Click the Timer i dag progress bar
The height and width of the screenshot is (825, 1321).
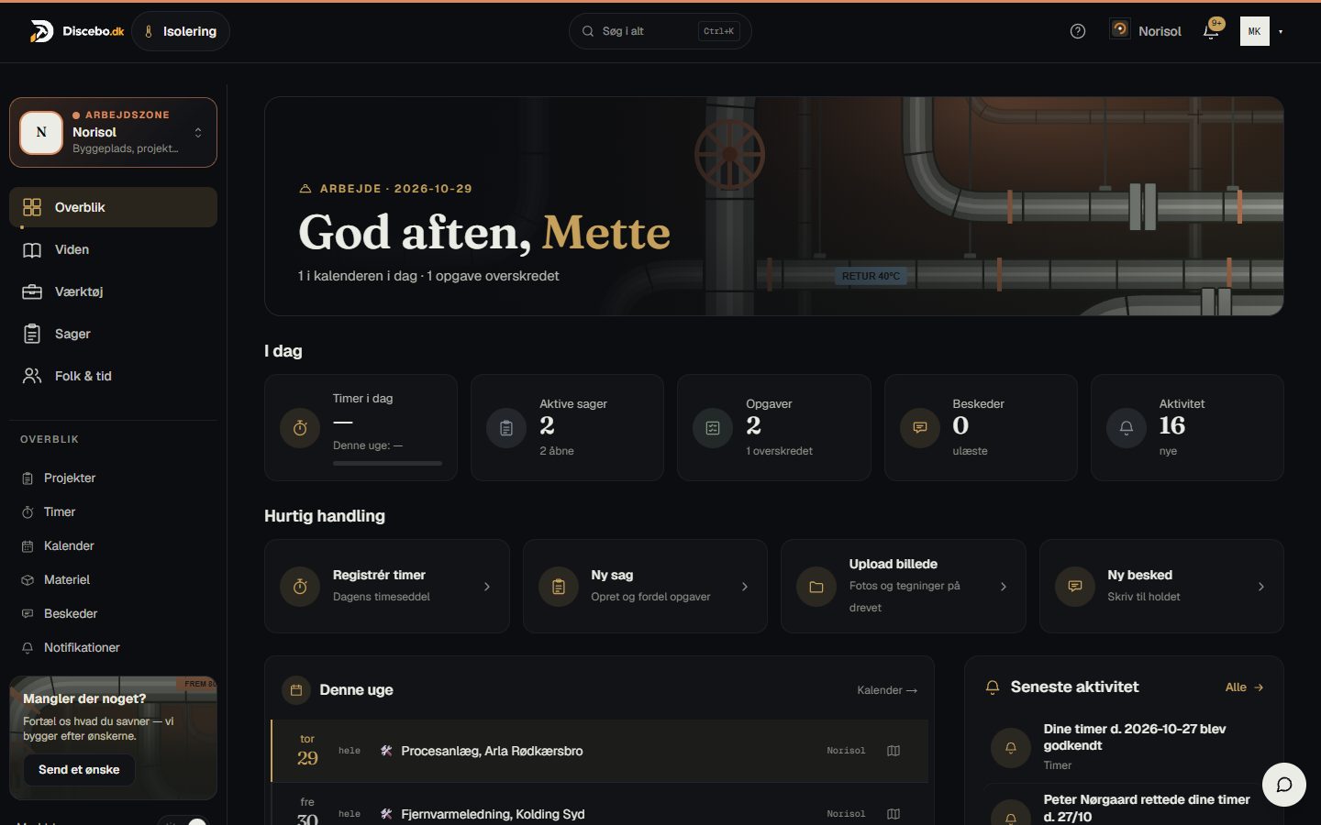coord(387,463)
